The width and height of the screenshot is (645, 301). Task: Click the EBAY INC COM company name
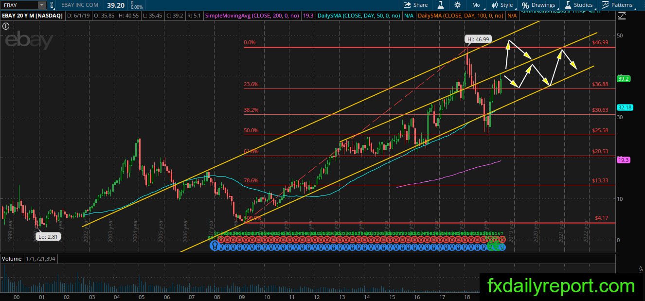80,5
